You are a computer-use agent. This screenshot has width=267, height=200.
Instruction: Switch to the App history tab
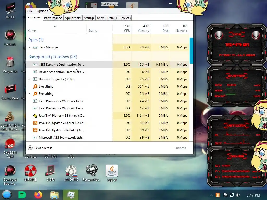(73, 18)
